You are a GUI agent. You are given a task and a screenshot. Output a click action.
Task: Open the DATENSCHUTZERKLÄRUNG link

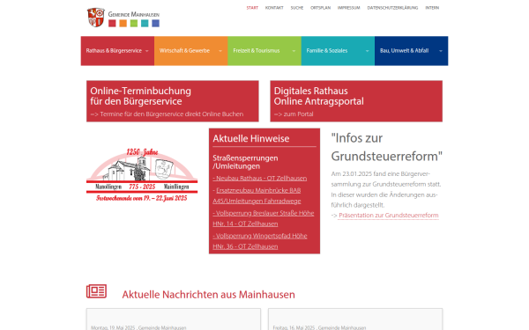pos(392,8)
